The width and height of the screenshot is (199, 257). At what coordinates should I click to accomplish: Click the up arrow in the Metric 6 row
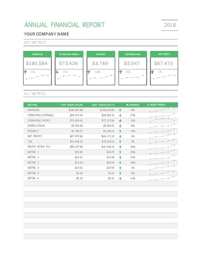pos(120,178)
